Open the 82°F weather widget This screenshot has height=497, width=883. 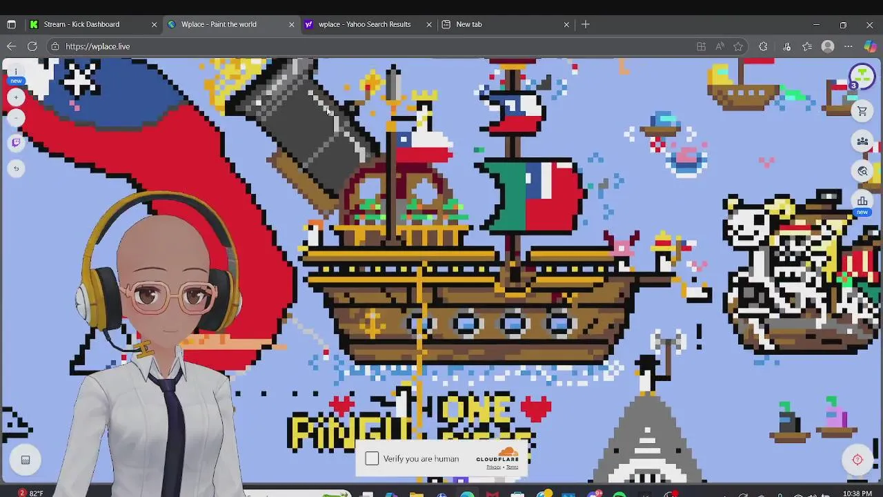[31, 493]
